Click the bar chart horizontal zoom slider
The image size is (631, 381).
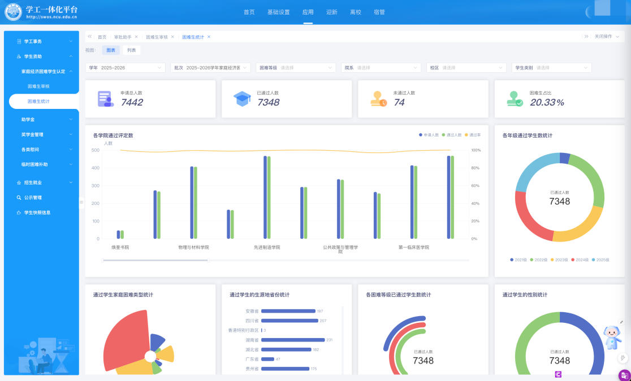[x=155, y=260]
